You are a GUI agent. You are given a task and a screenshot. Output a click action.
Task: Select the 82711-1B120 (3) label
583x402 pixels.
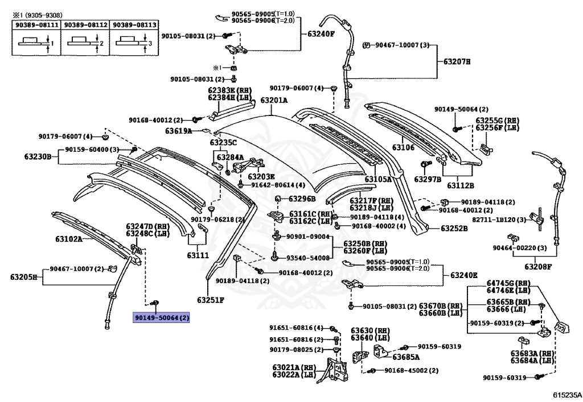point(499,219)
